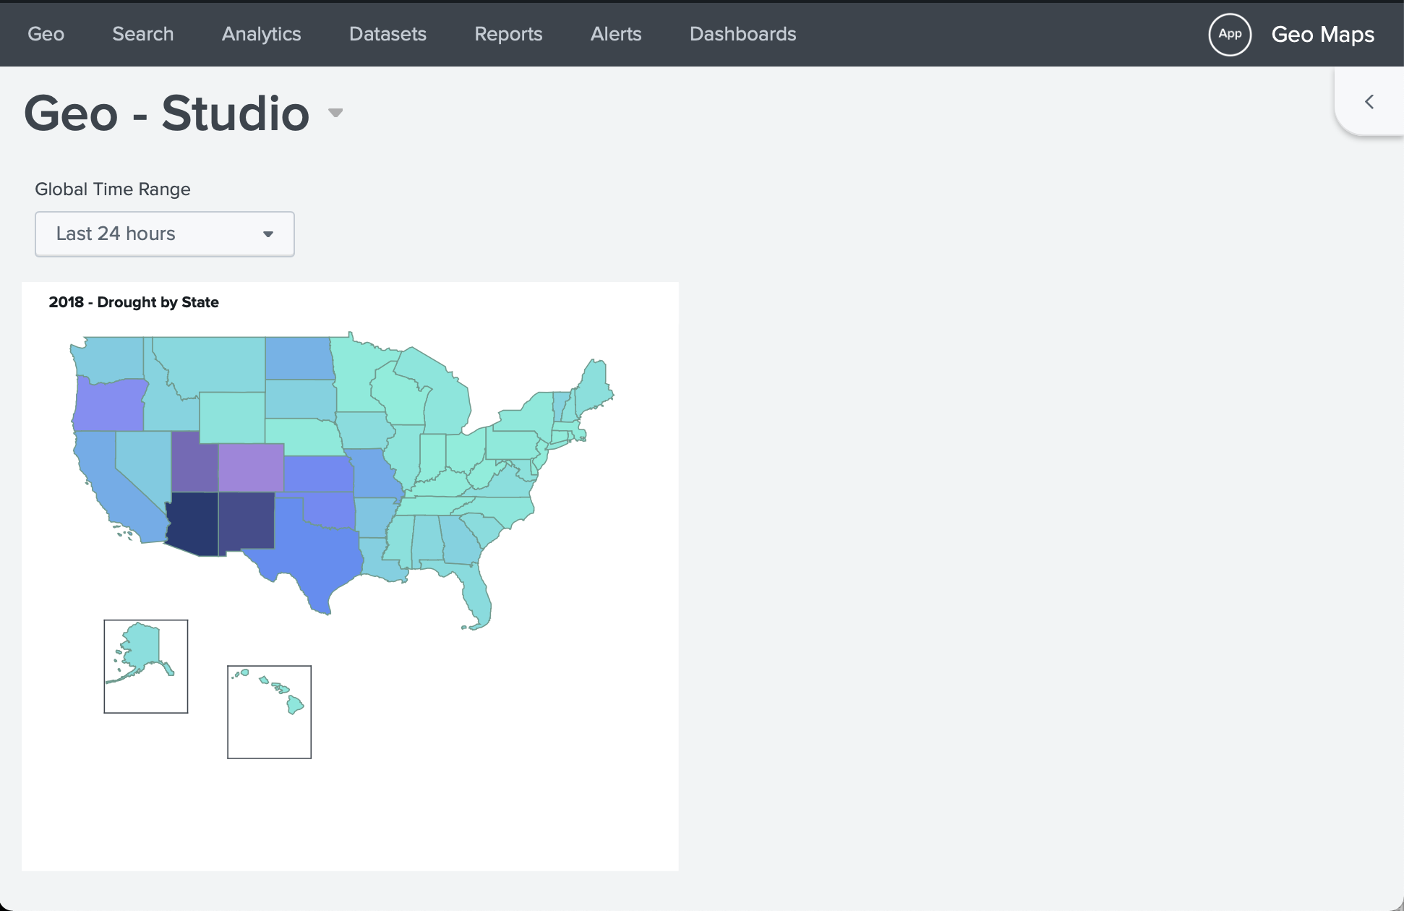Image resolution: width=1404 pixels, height=911 pixels.
Task: Select Kansas on the drought map
Action: click(318, 474)
